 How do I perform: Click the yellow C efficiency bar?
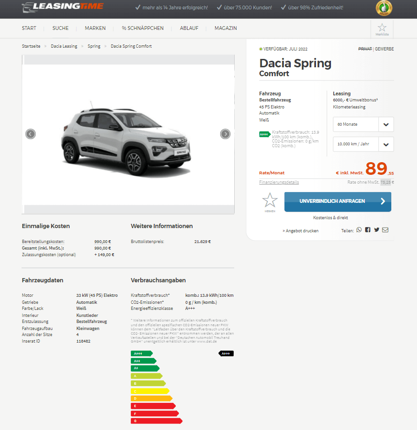pyautogui.click(x=150, y=391)
